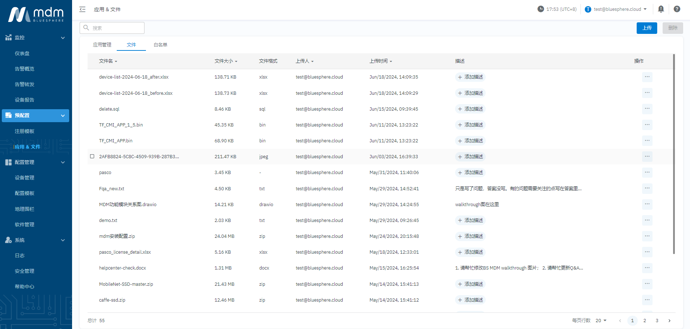Sort by 文件大小 column header

(226, 61)
